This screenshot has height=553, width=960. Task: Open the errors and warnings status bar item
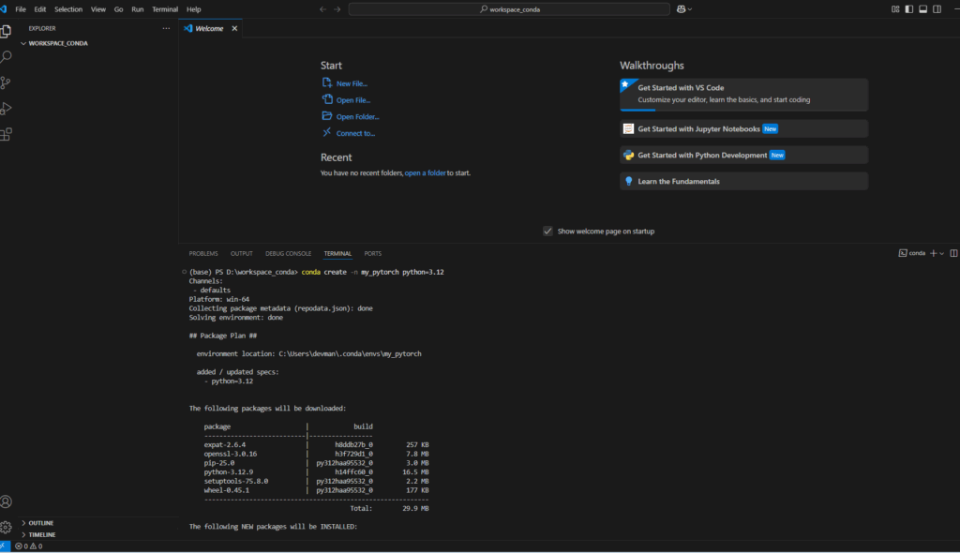point(29,546)
